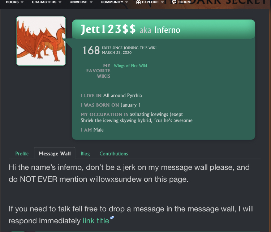Image resolution: width=271 pixels, height=232 pixels.
Task: Open the Community menu
Action: [x=112, y=2]
